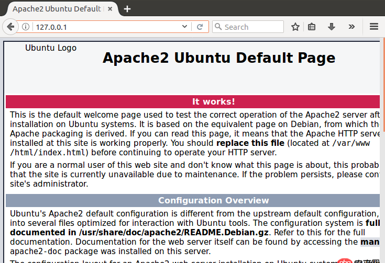The width and height of the screenshot is (385, 263).
Task: Select the Apache2 Ubuntu Default tab
Action: point(61,9)
